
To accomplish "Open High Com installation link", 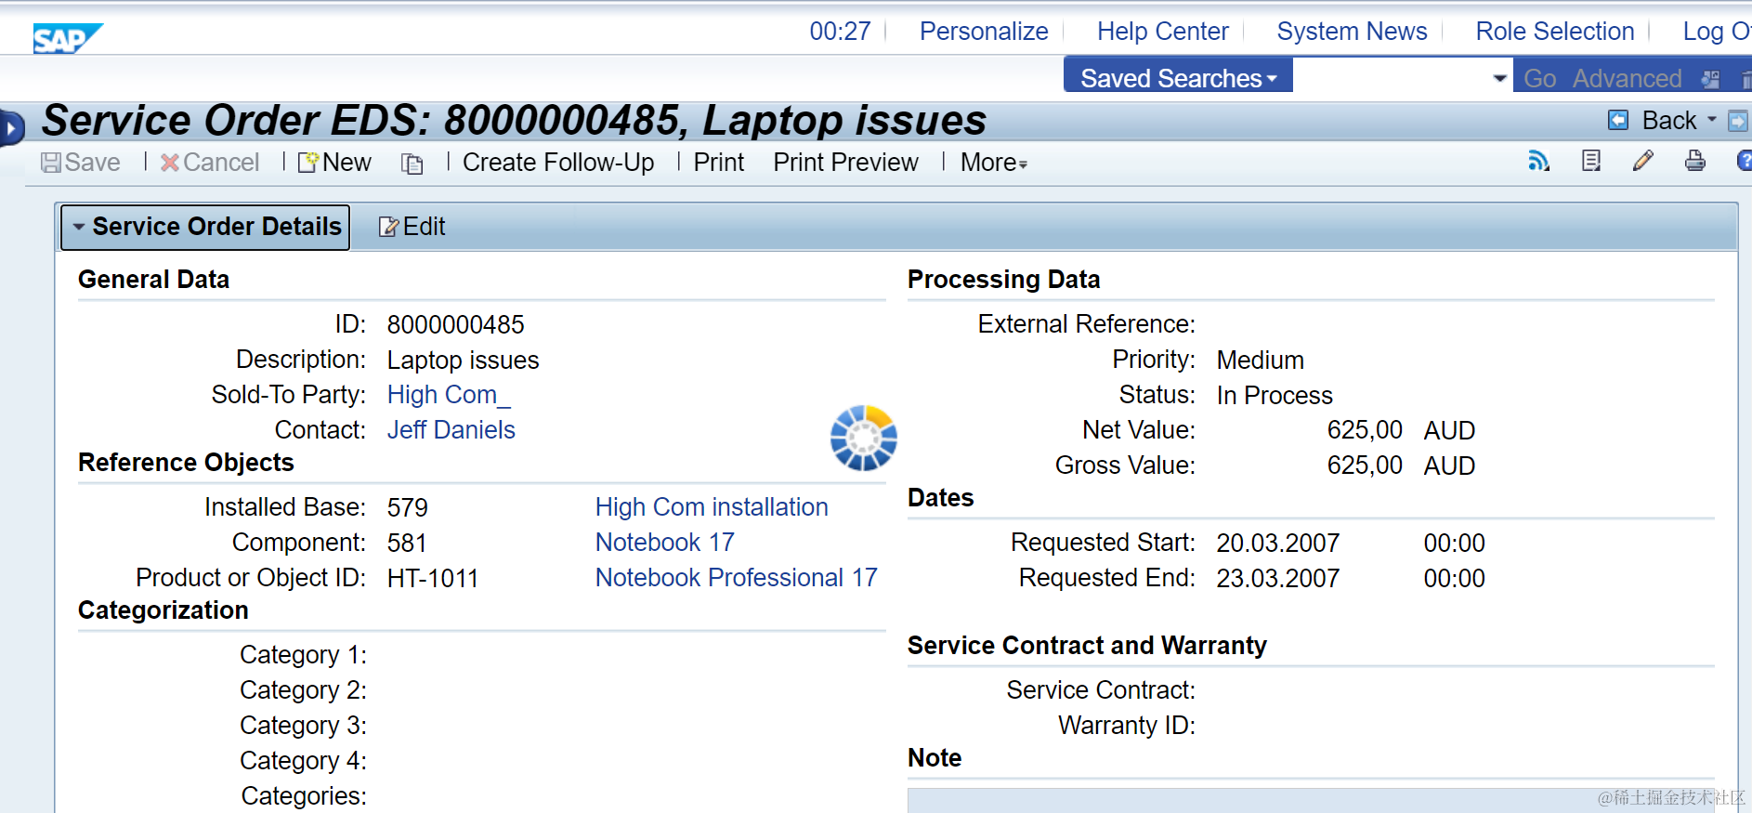I will (x=712, y=507).
